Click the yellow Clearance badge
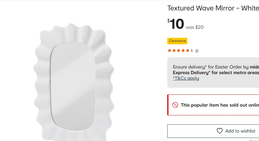 coord(177,41)
